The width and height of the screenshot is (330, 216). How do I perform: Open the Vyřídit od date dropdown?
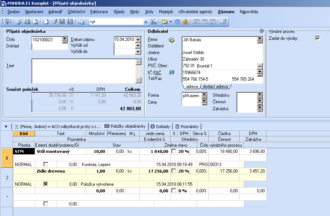tap(138, 45)
